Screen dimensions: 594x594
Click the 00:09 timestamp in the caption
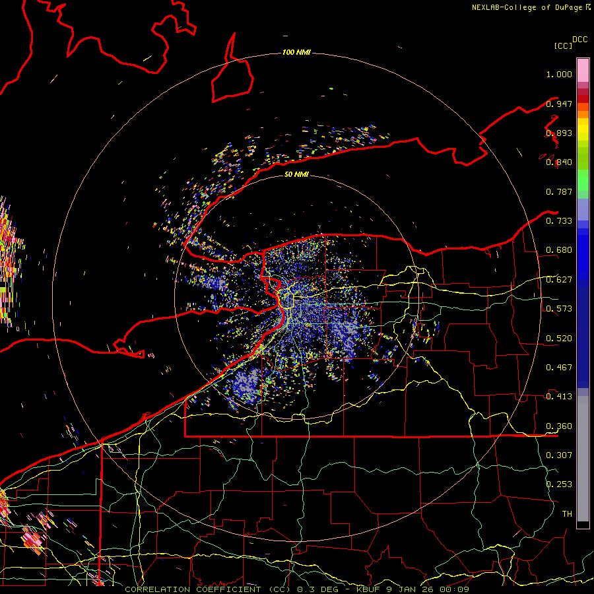coord(454,589)
